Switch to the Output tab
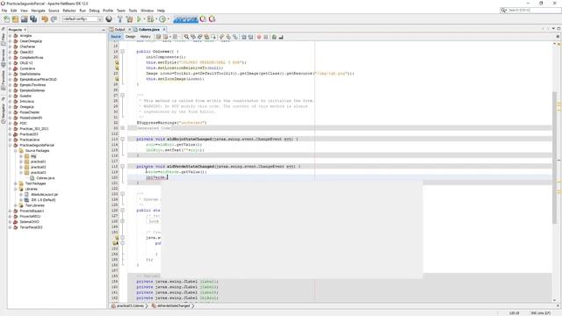562x316 pixels. 120,29
